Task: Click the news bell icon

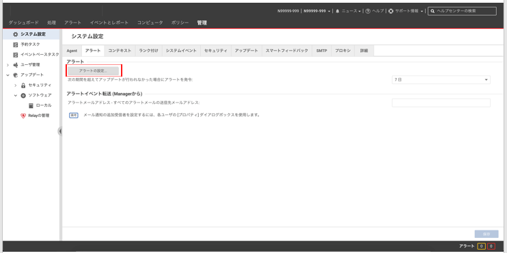Action: point(338,11)
